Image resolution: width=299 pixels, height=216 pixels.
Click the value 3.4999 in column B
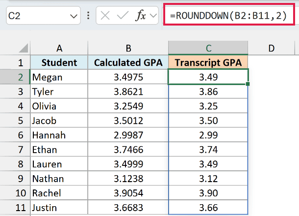128,164
